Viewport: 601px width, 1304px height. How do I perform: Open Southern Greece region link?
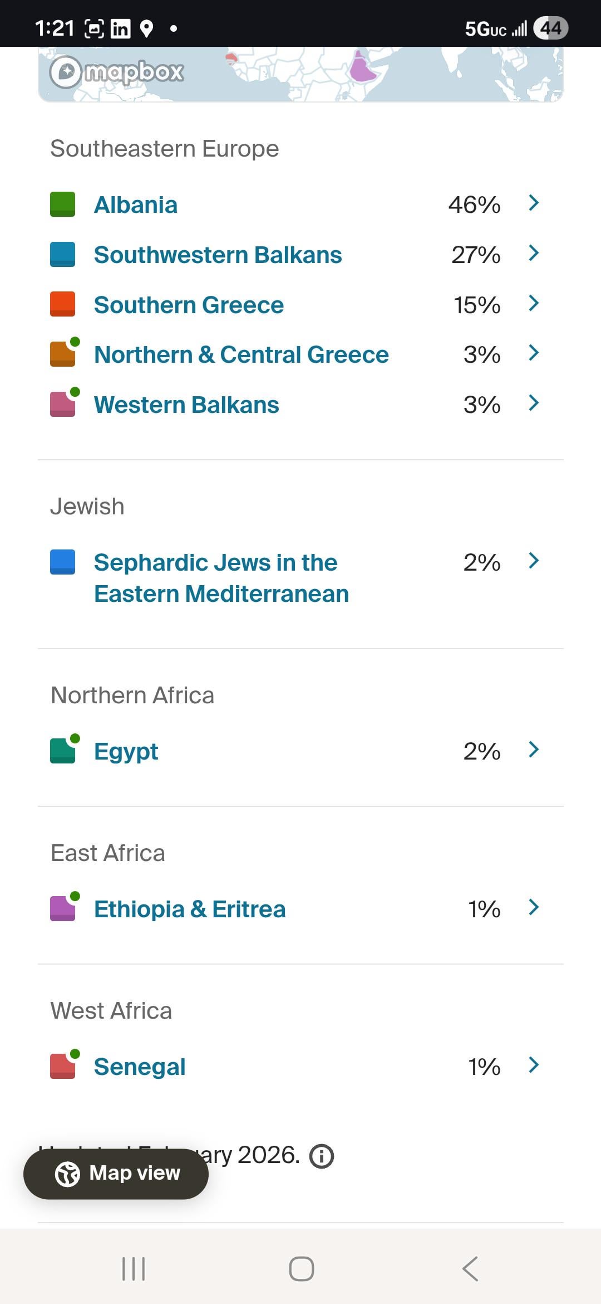[x=189, y=305]
